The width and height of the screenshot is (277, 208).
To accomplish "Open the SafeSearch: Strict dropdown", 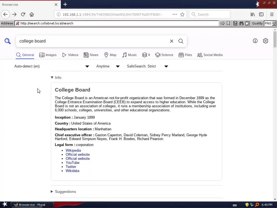I will 147,66.
